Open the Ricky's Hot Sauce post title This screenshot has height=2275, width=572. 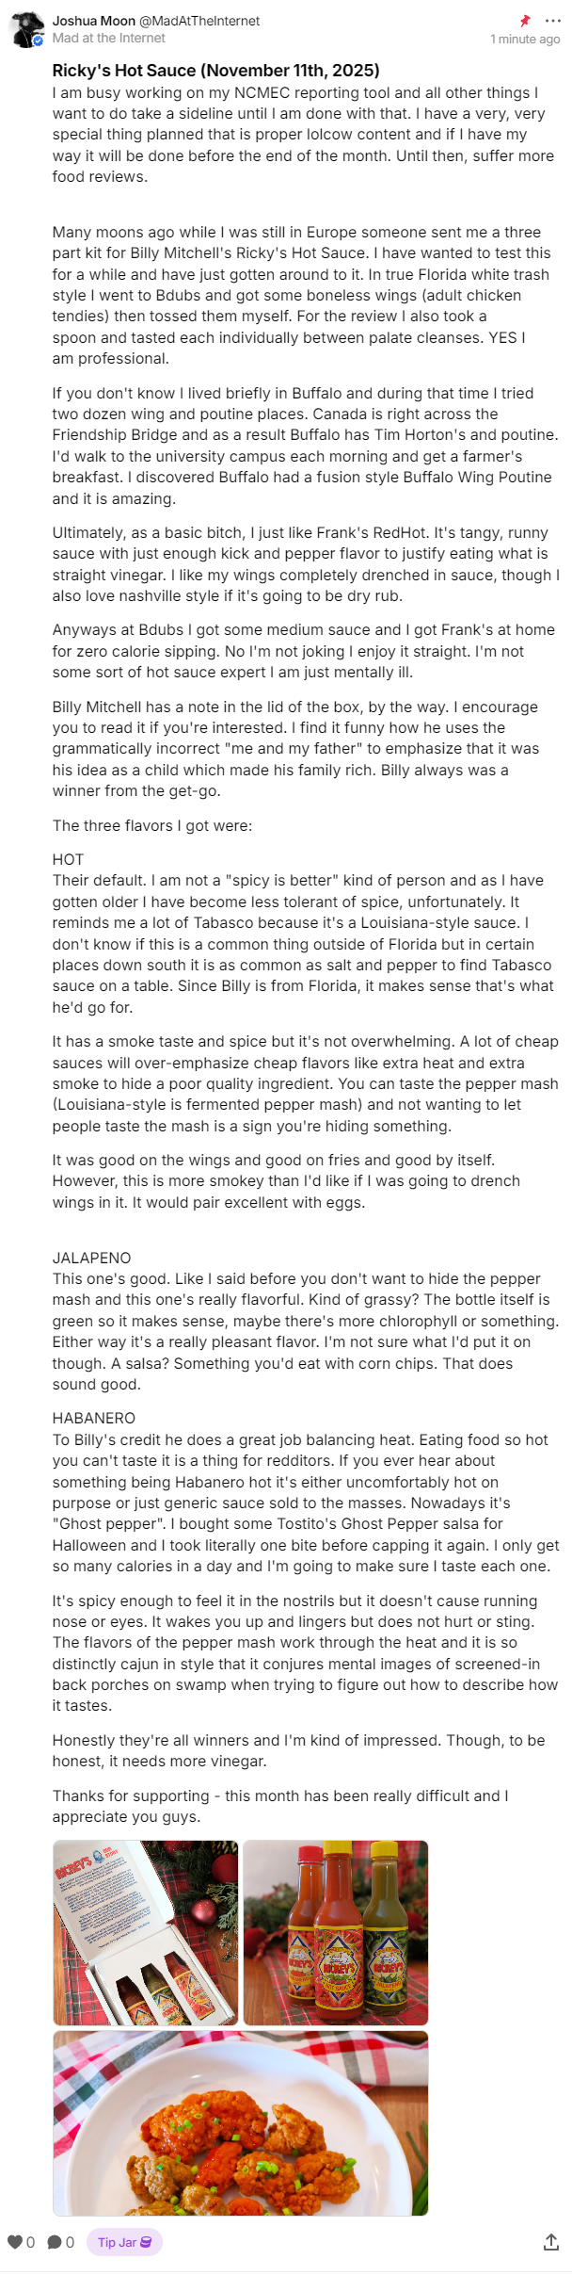click(215, 71)
